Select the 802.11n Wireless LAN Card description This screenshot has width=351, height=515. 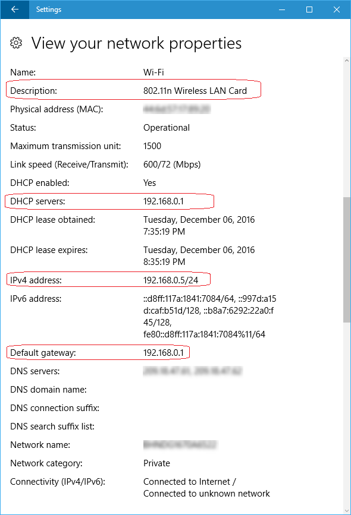195,91
